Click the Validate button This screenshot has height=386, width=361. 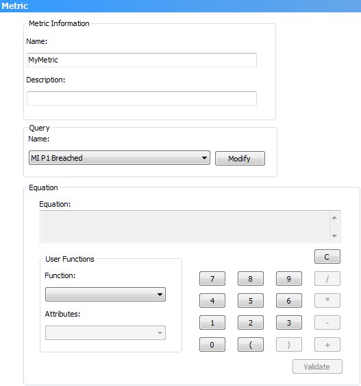[317, 367]
